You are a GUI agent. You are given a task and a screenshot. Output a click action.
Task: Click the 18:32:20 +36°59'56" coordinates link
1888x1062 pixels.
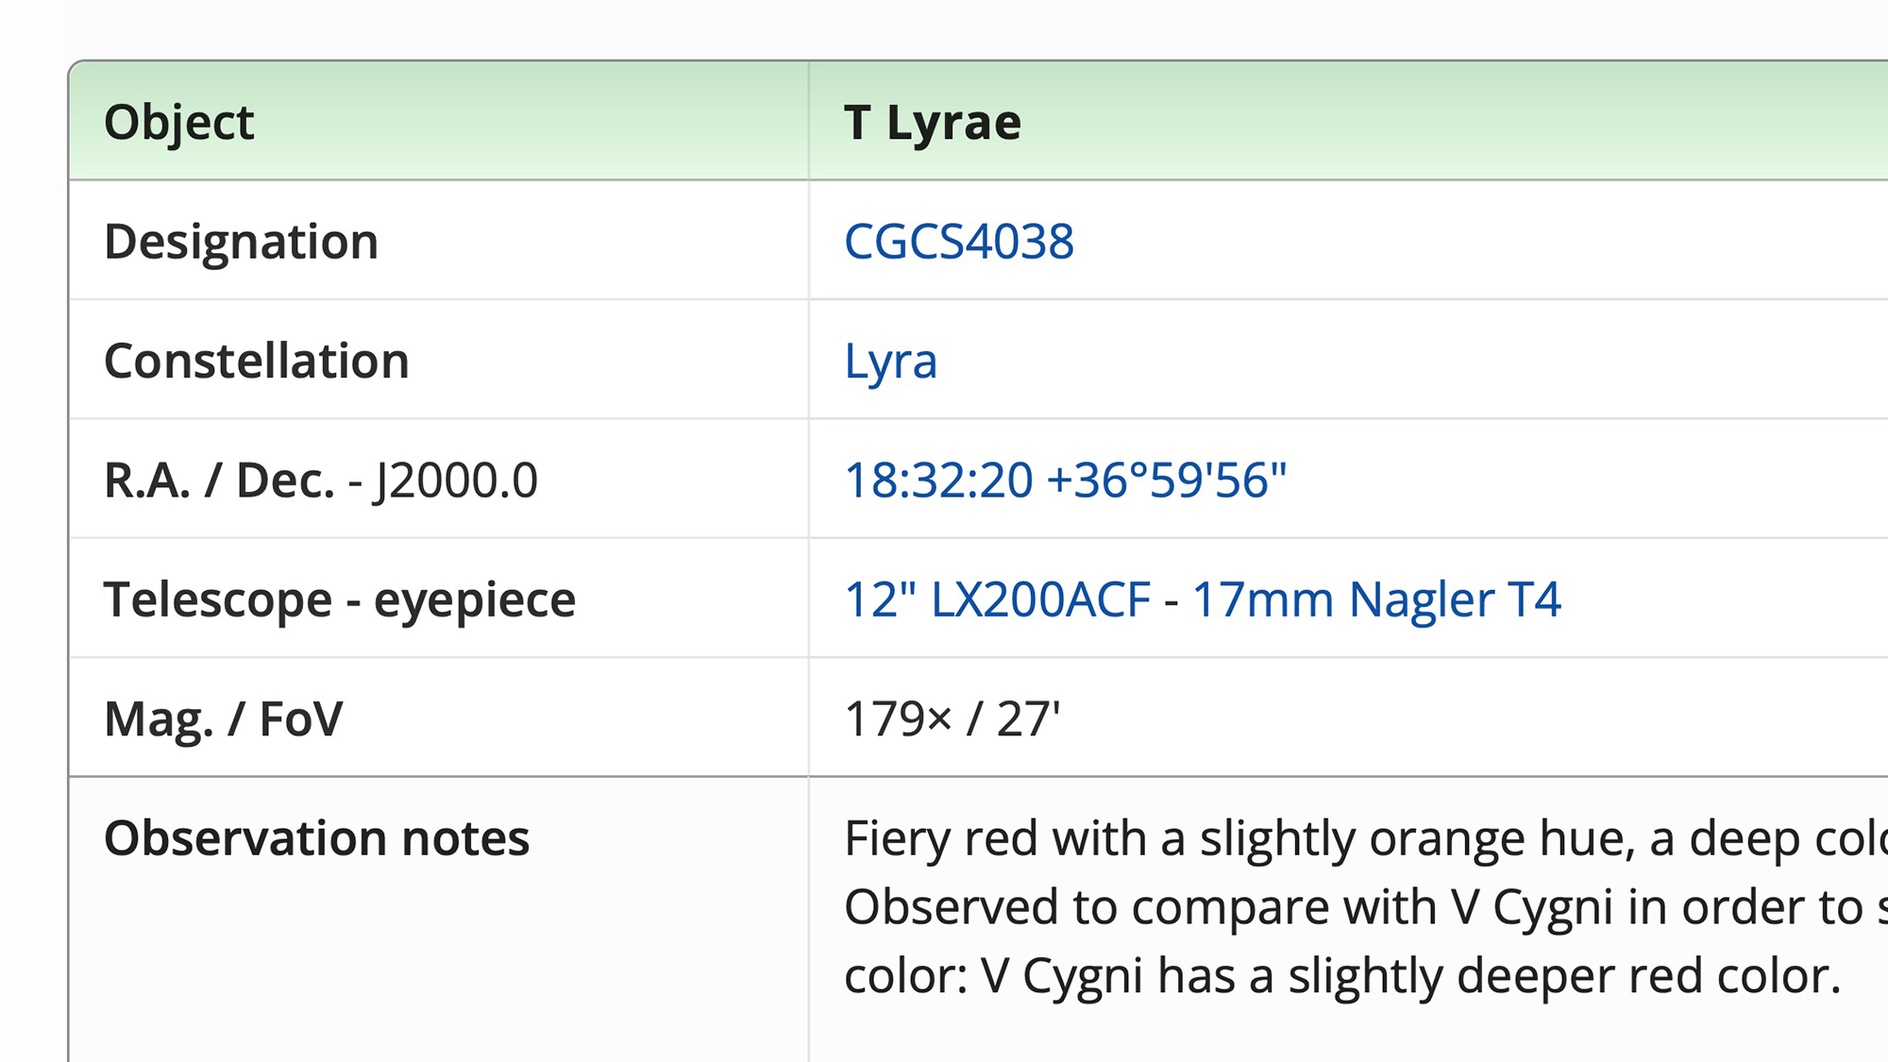(1065, 480)
